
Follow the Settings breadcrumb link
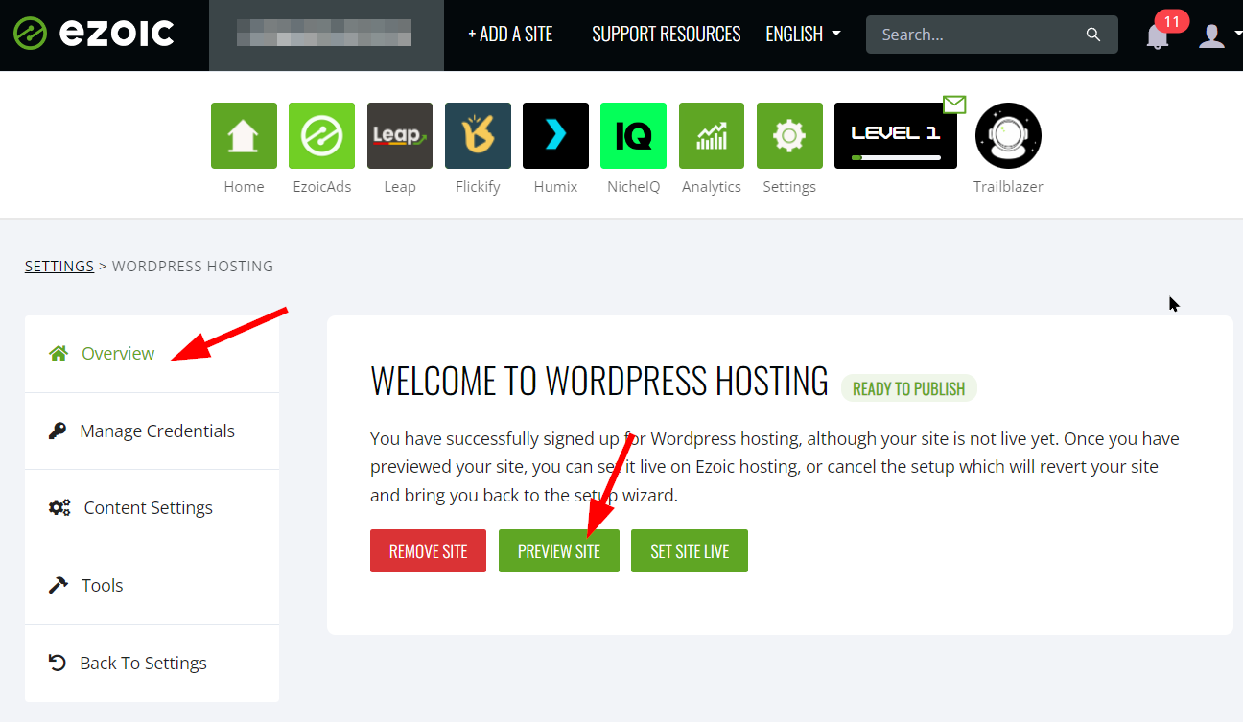point(59,266)
